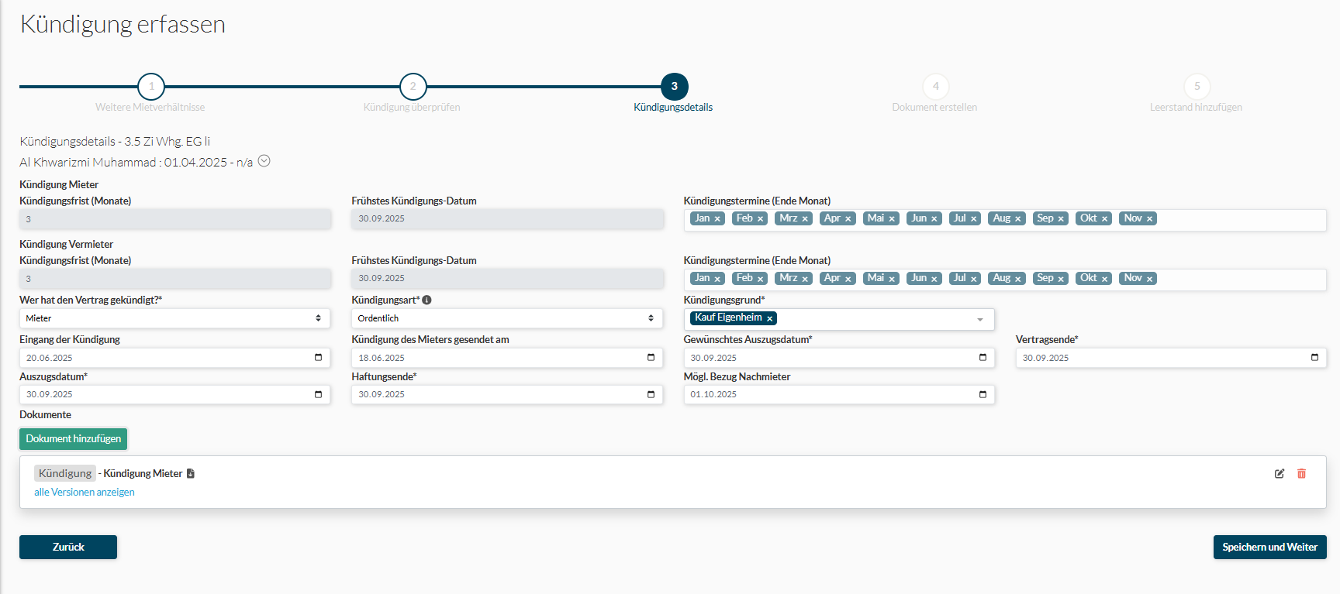Remove Nov tag from Vermieter Kündigungstermine

(1149, 279)
